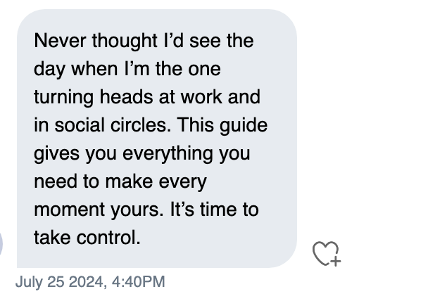
Task: Click the word 'everything' in the bubble
Action: tap(168, 154)
